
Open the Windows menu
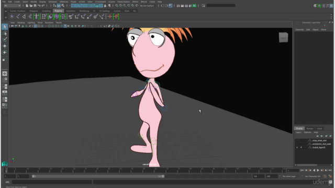(x=52, y=2)
